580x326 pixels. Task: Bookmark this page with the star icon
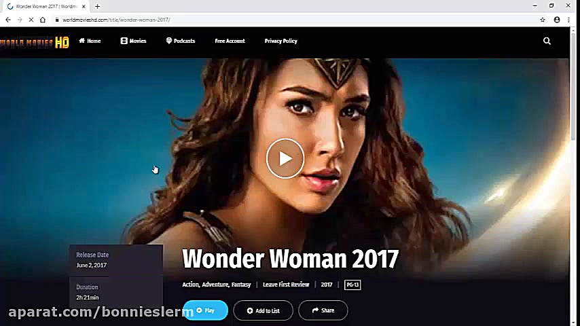(x=542, y=20)
